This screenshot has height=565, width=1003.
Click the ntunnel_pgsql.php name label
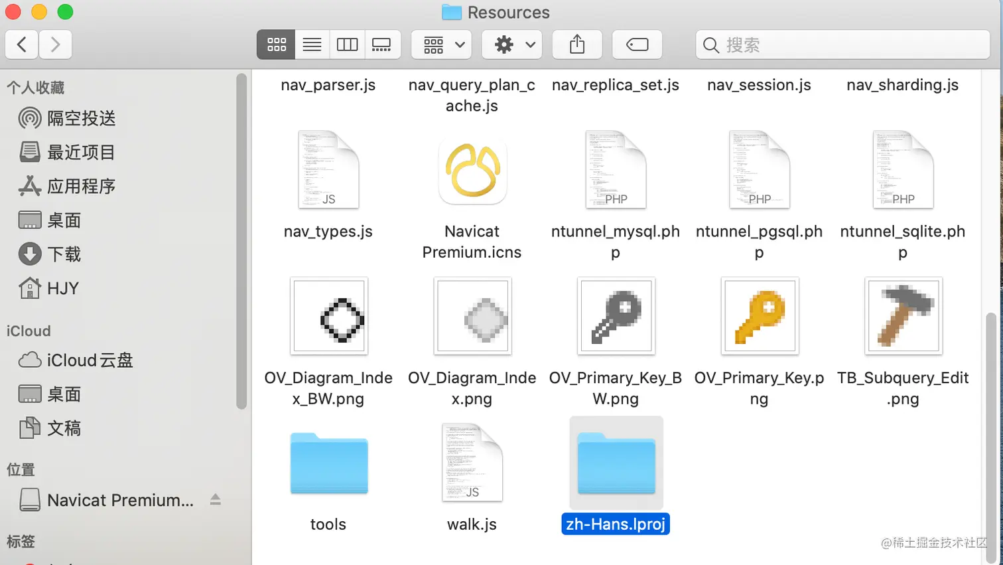click(x=760, y=242)
